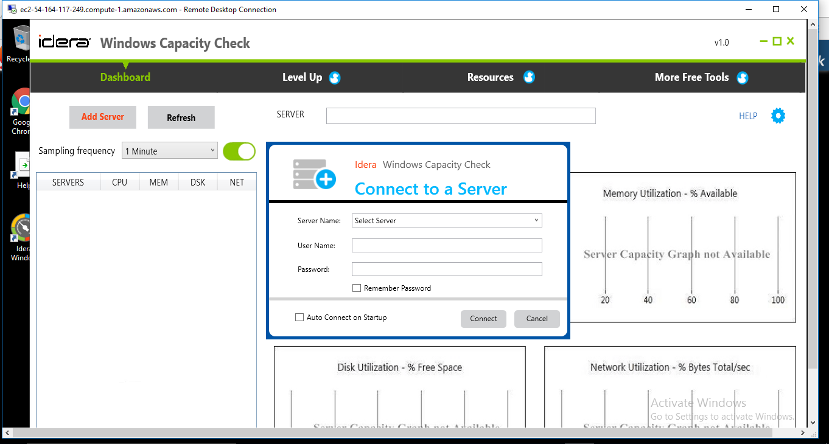Click the bird icon beside More Free Tools
The image size is (829, 444).
click(742, 78)
